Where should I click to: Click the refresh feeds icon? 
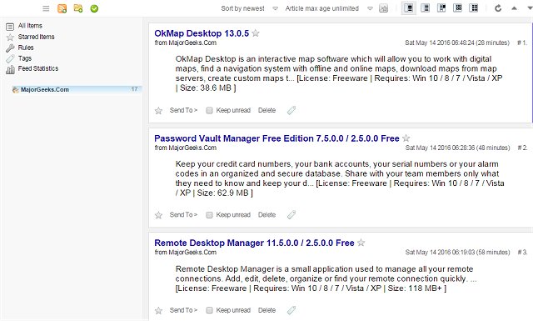[498, 8]
